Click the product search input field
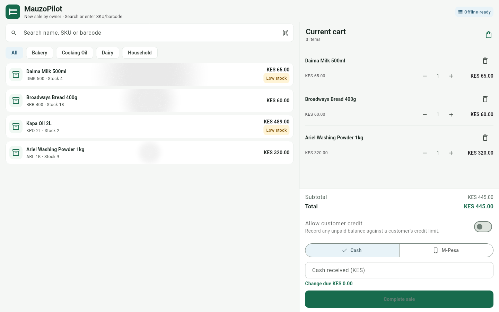The width and height of the screenshot is (499, 312). coord(150,33)
